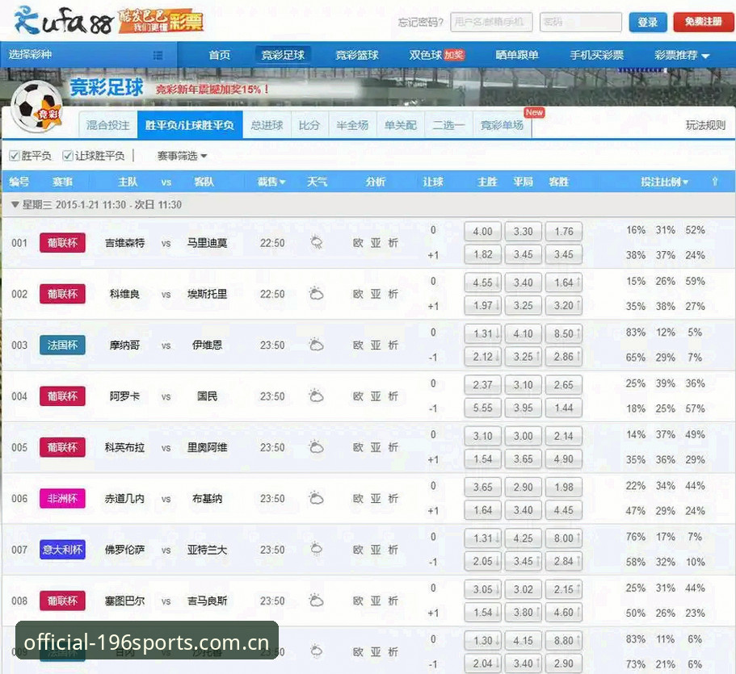This screenshot has width=736, height=674.
Task: Click team name 摩纳哥 in match 003
Action: 124,345
